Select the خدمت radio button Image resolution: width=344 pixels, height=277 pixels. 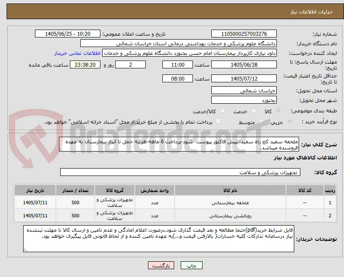pyautogui.click(x=254, y=111)
